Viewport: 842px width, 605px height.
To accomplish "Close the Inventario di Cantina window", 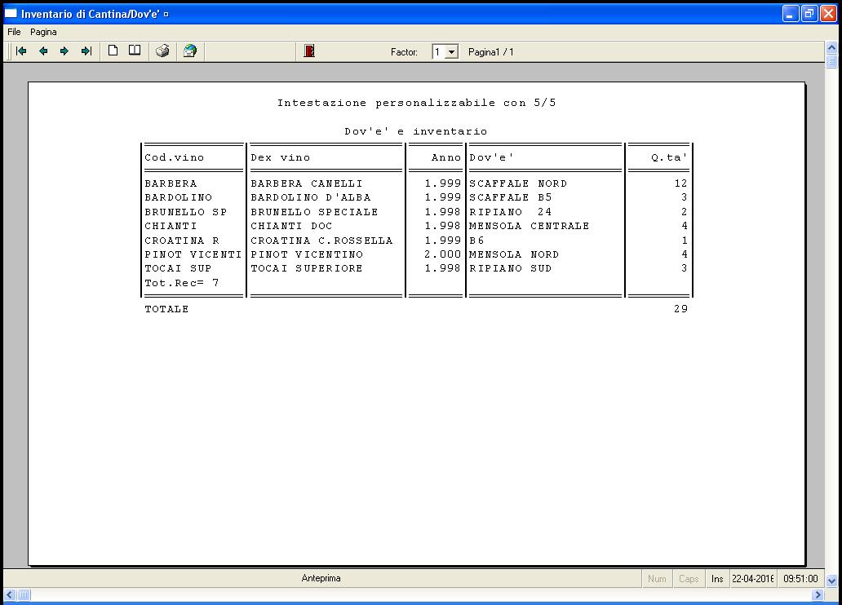I will (x=829, y=13).
